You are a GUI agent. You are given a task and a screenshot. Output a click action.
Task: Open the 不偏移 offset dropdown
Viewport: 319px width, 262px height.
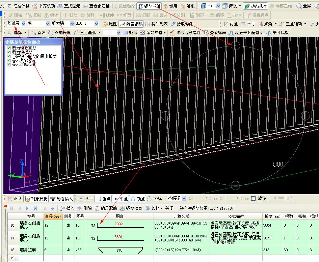(x=184, y=198)
